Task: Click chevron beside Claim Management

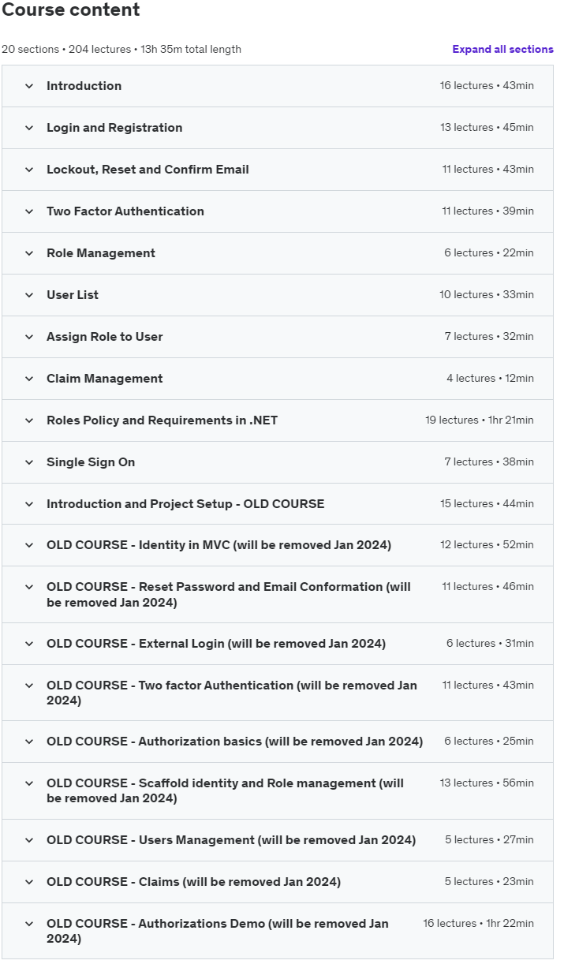Action: [x=29, y=379]
